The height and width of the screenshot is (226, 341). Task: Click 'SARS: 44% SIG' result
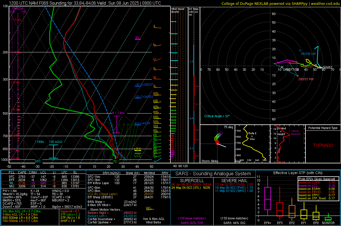click(x=234, y=223)
